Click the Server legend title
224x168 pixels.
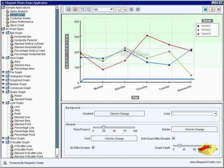(x=207, y=21)
